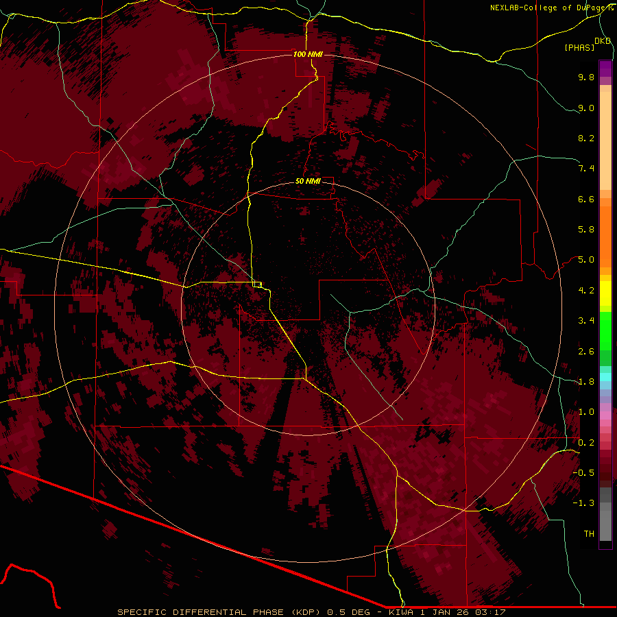Click the 3.4 scale value
This screenshot has height=617, width=617.
click(586, 321)
